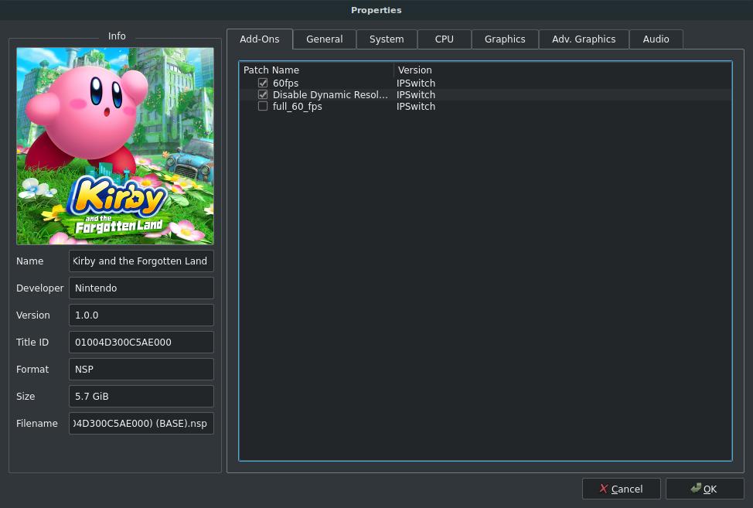Select the 60fps patch row name

click(x=286, y=83)
